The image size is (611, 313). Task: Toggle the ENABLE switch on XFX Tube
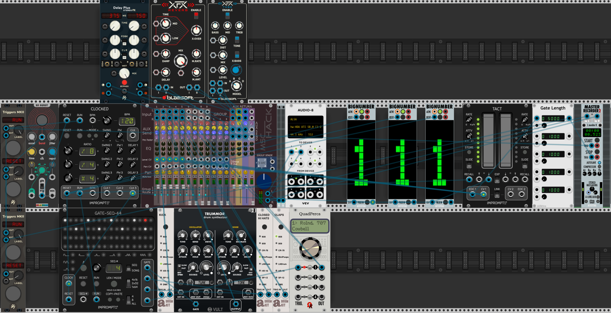click(x=227, y=16)
